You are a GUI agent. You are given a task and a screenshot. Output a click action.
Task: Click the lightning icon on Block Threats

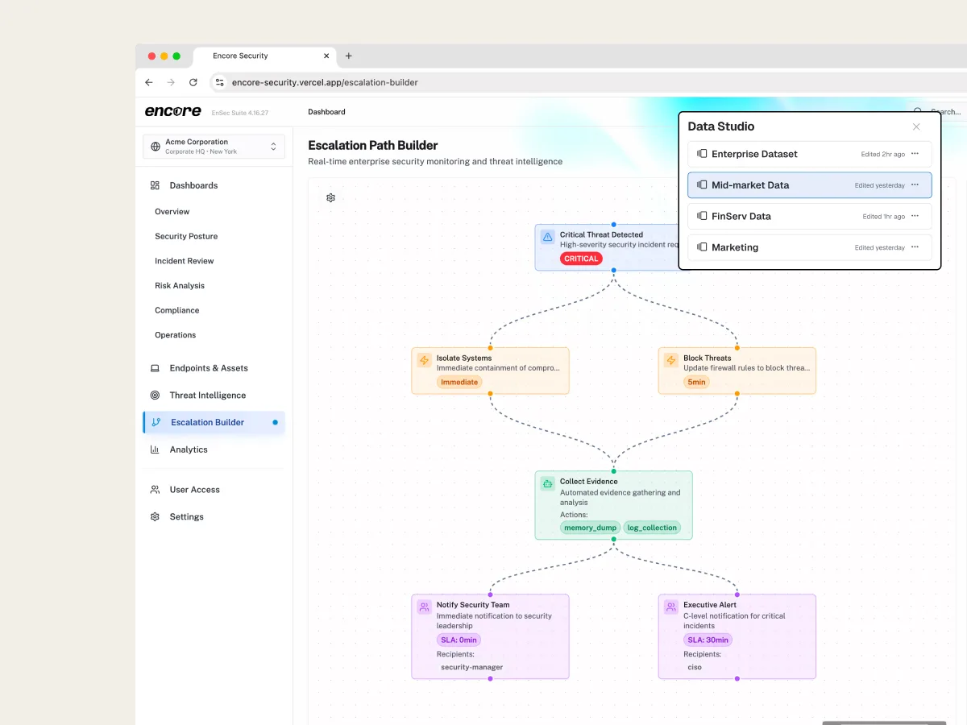(671, 360)
